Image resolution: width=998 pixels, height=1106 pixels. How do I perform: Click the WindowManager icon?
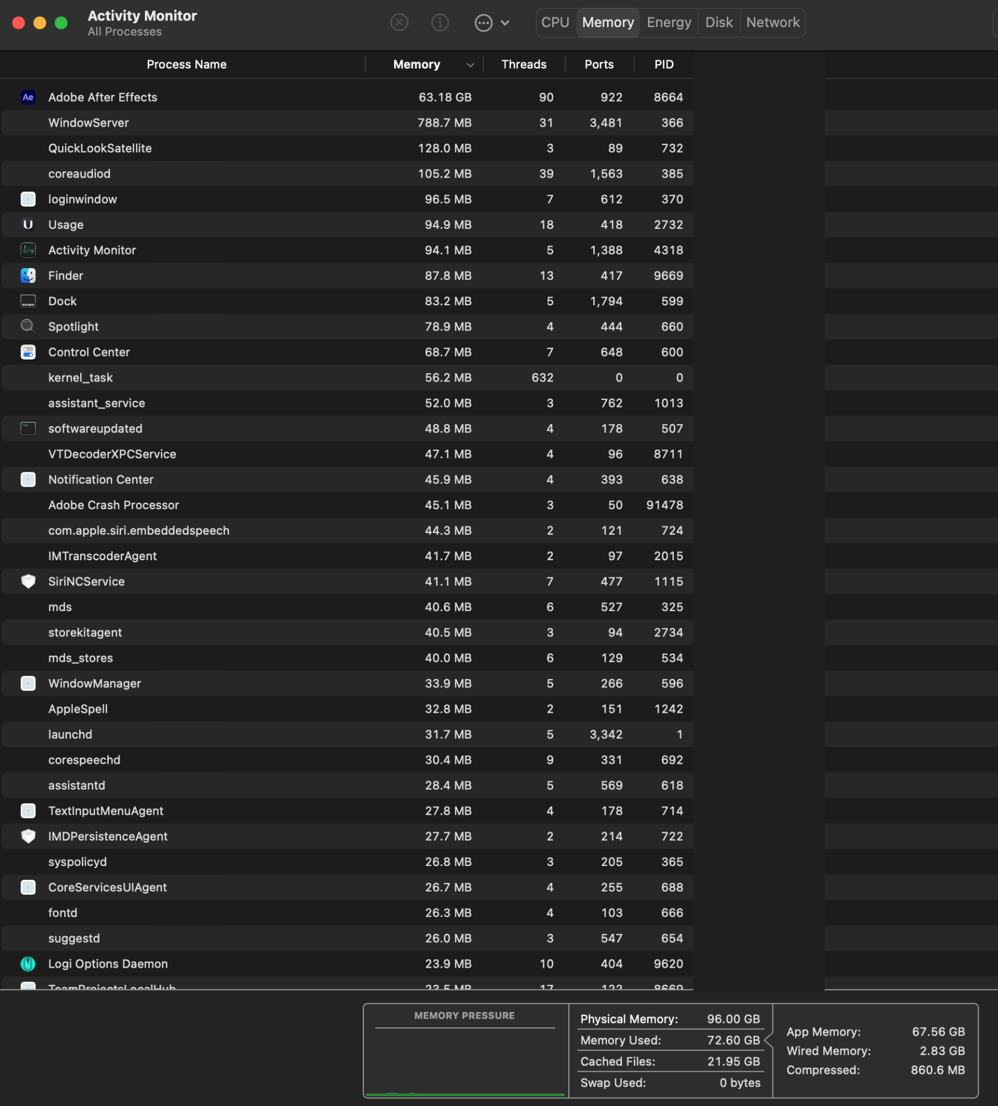28,684
